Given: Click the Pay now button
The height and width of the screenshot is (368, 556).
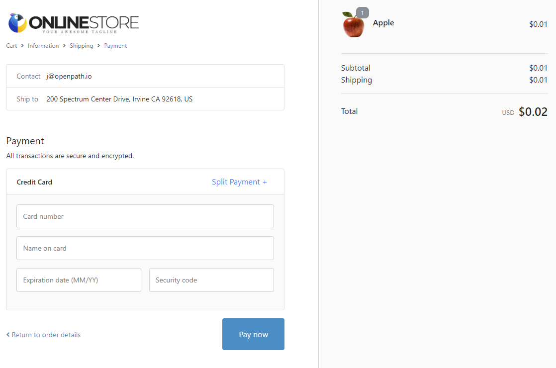Looking at the screenshot, I should point(253,334).
